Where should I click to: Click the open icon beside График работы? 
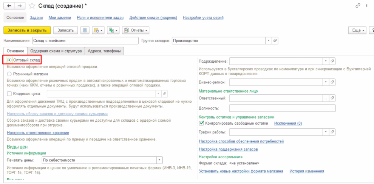point(332,132)
